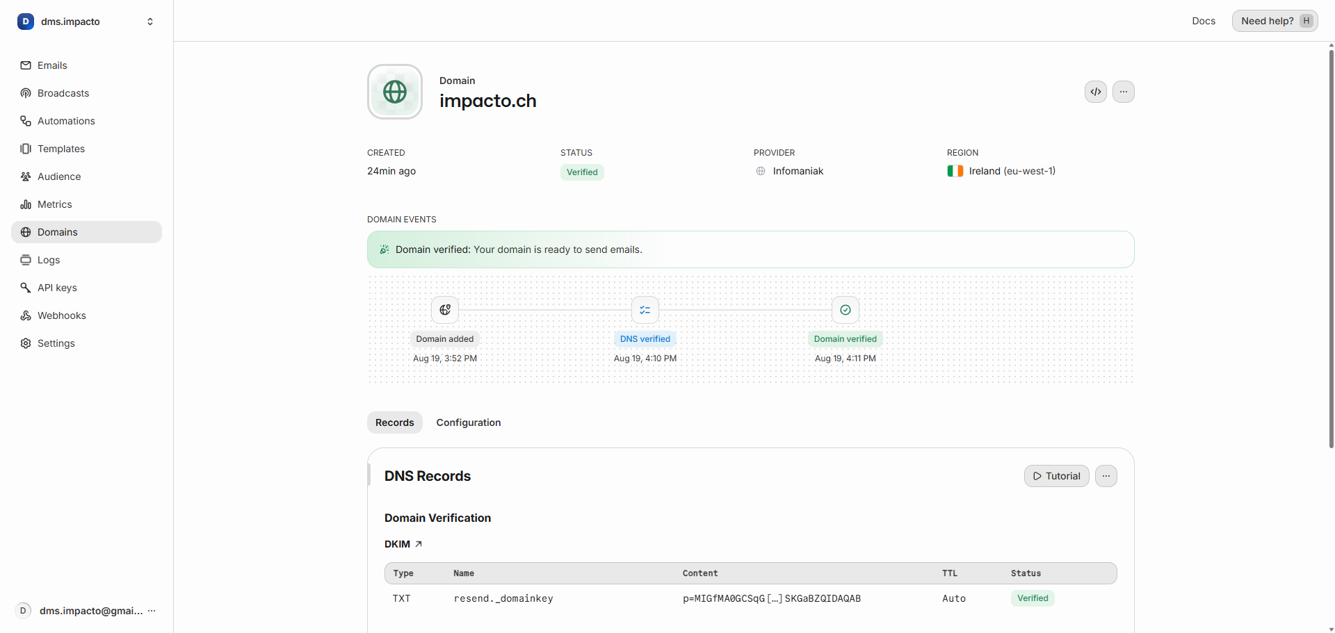Image resolution: width=1335 pixels, height=633 pixels.
Task: Click the large impacto.ch globe icon
Action: 395,92
